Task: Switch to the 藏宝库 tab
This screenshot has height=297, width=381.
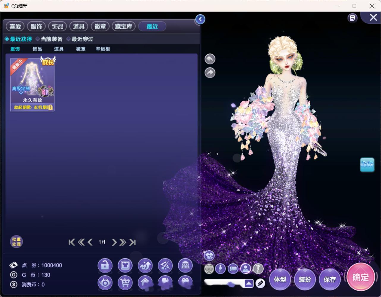Action: [x=124, y=26]
